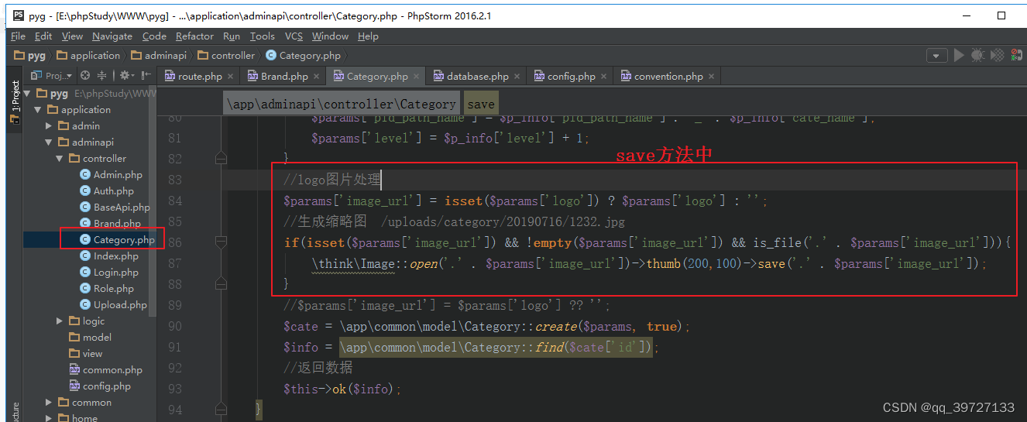Select the model folder in tree
Viewport: 1027px width, 422px height.
tap(90, 337)
